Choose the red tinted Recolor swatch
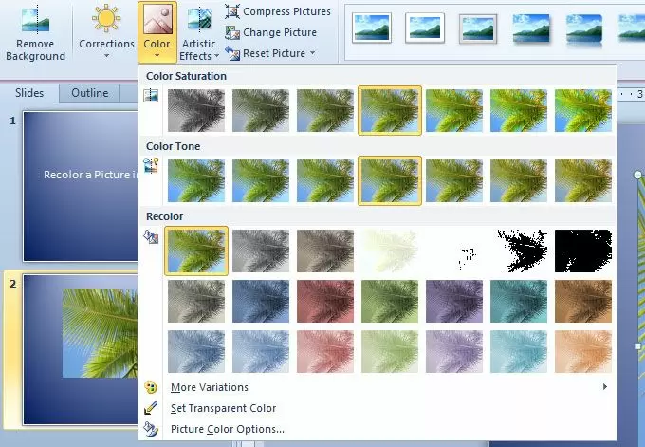645x447 pixels. (x=325, y=300)
